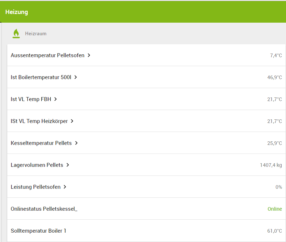The width and height of the screenshot is (286, 242).
Task: Expand Lagervolumen Pellets chevron
Action: point(68,165)
